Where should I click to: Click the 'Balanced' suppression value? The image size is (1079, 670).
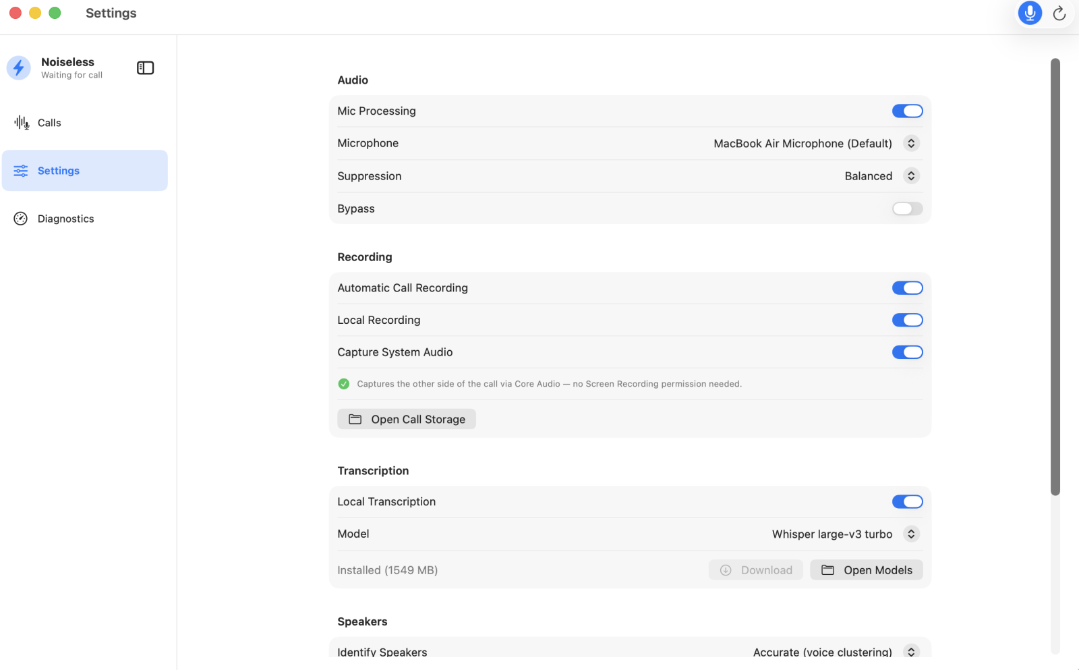point(869,176)
